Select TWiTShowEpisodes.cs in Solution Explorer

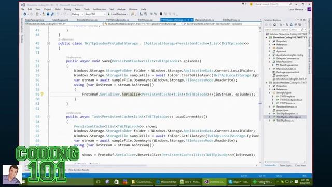pos(291,100)
